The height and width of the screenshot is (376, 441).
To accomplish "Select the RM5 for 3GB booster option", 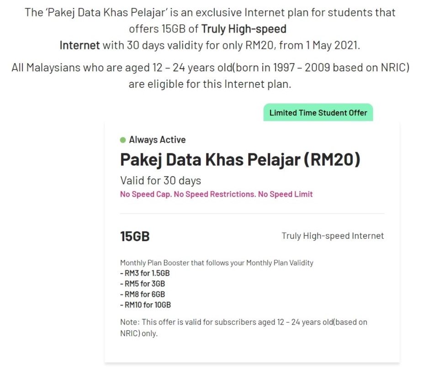I will [142, 284].
